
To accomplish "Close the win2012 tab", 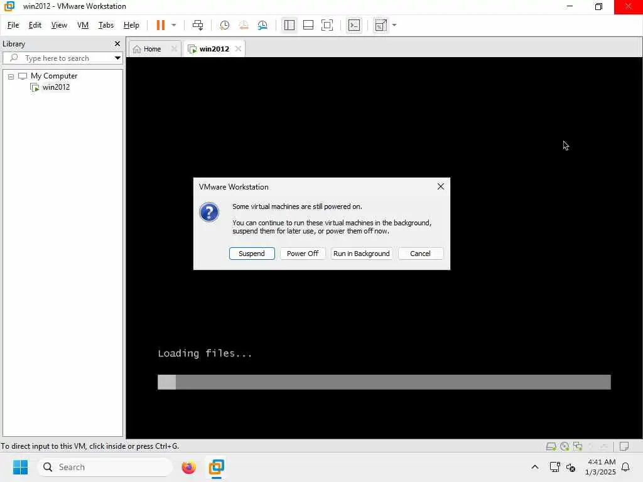I will pos(238,49).
